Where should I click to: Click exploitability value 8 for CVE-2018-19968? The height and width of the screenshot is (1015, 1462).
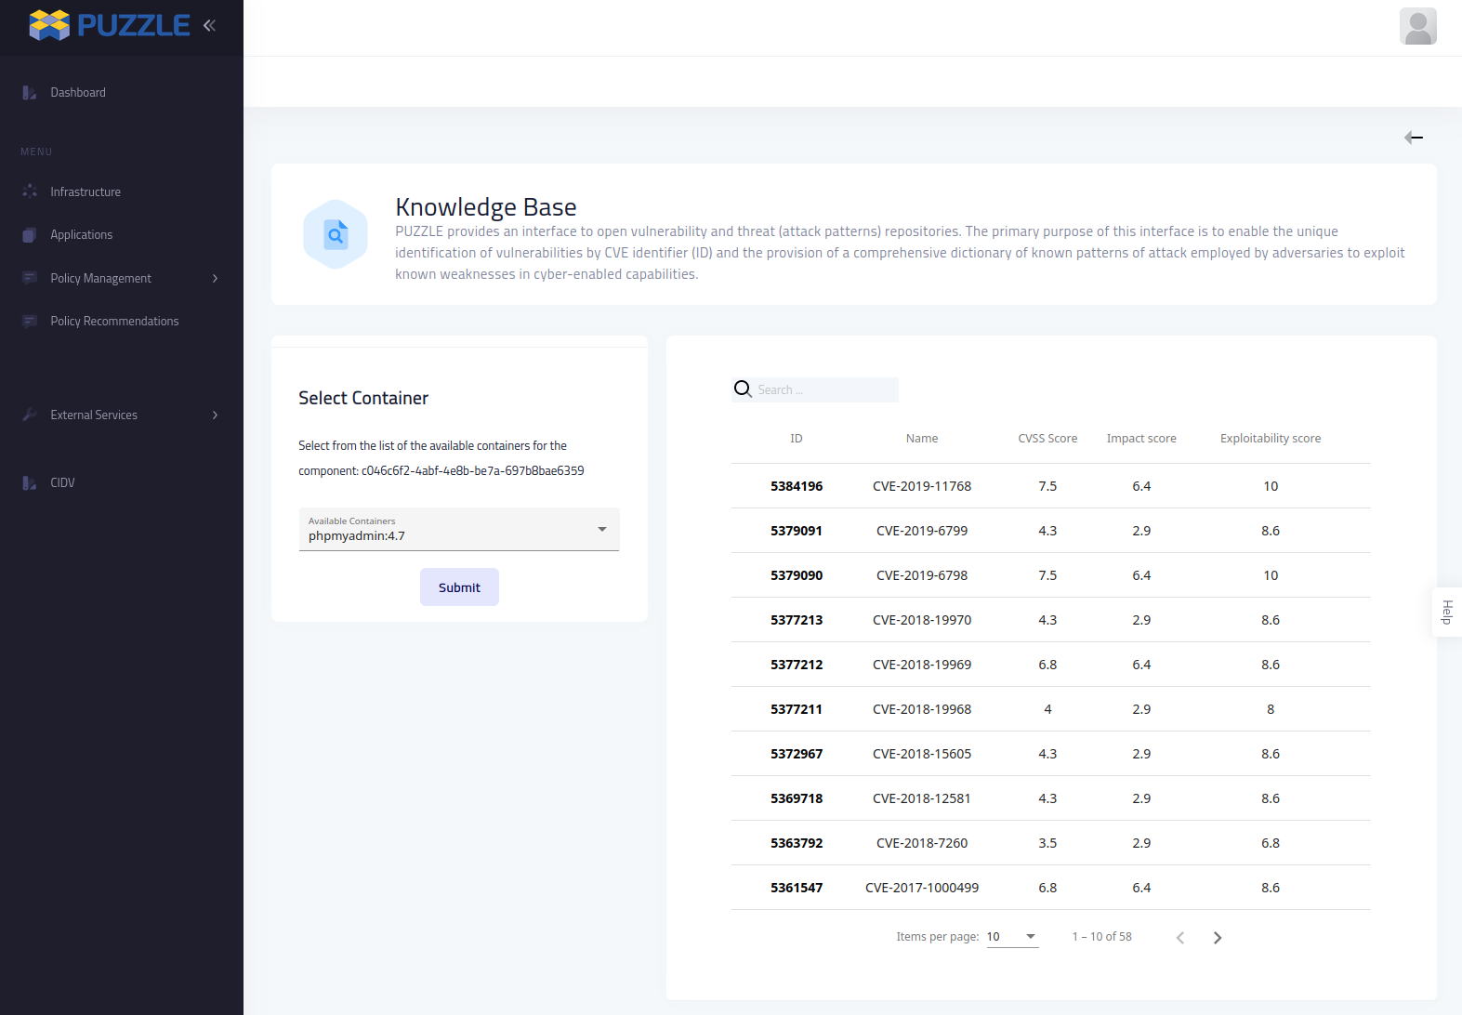pos(1271,709)
